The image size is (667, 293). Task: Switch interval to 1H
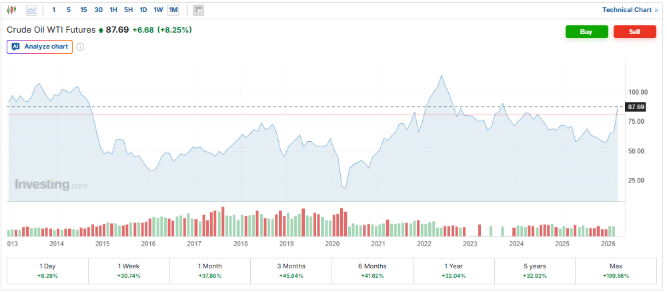[113, 10]
